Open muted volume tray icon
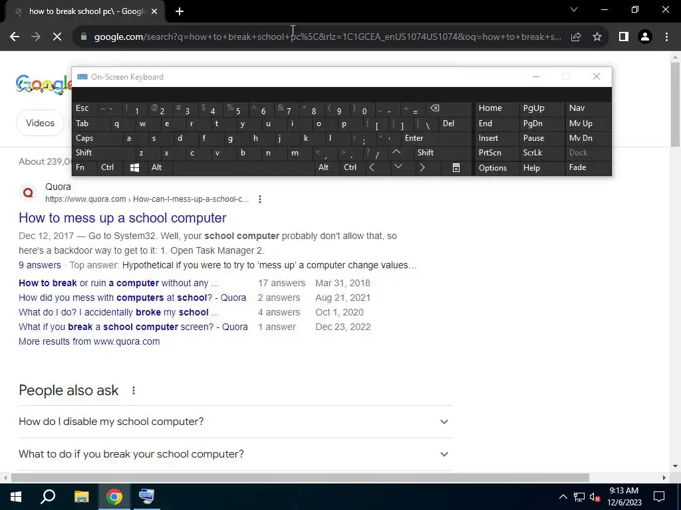 595,497
